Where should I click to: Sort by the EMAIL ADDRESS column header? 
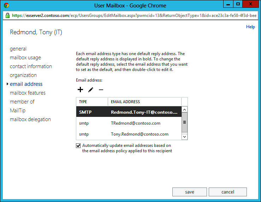(x=145, y=102)
